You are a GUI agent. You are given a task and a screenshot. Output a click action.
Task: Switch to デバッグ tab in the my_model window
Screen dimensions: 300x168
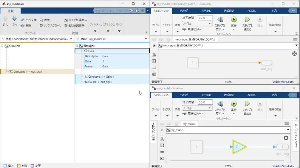tap(184, 95)
